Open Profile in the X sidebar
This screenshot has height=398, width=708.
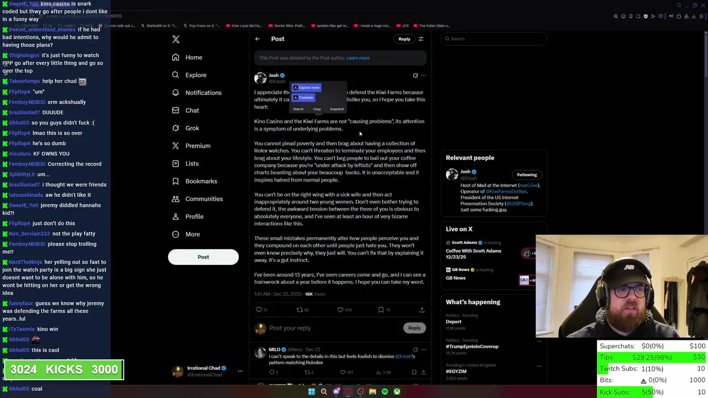[x=188, y=217]
